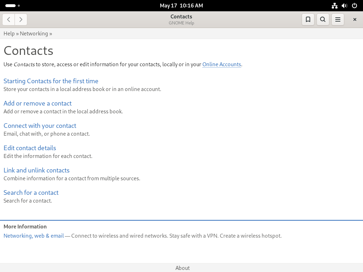Viewport: 363px width, 272px height.
Task: Open the power menu icon in top bar
Action: (x=354, y=6)
